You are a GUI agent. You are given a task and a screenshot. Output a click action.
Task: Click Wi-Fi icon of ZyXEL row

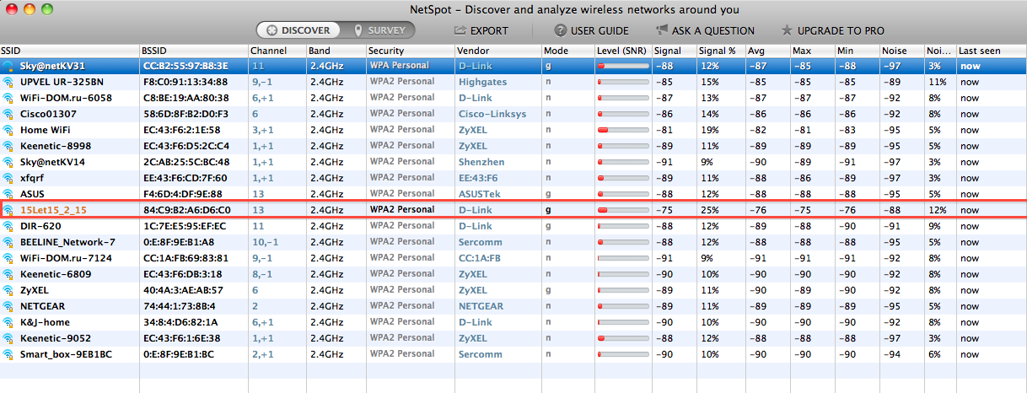coord(8,290)
